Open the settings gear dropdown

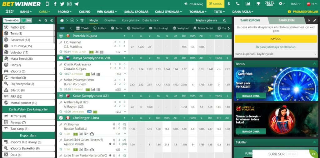(282, 4)
